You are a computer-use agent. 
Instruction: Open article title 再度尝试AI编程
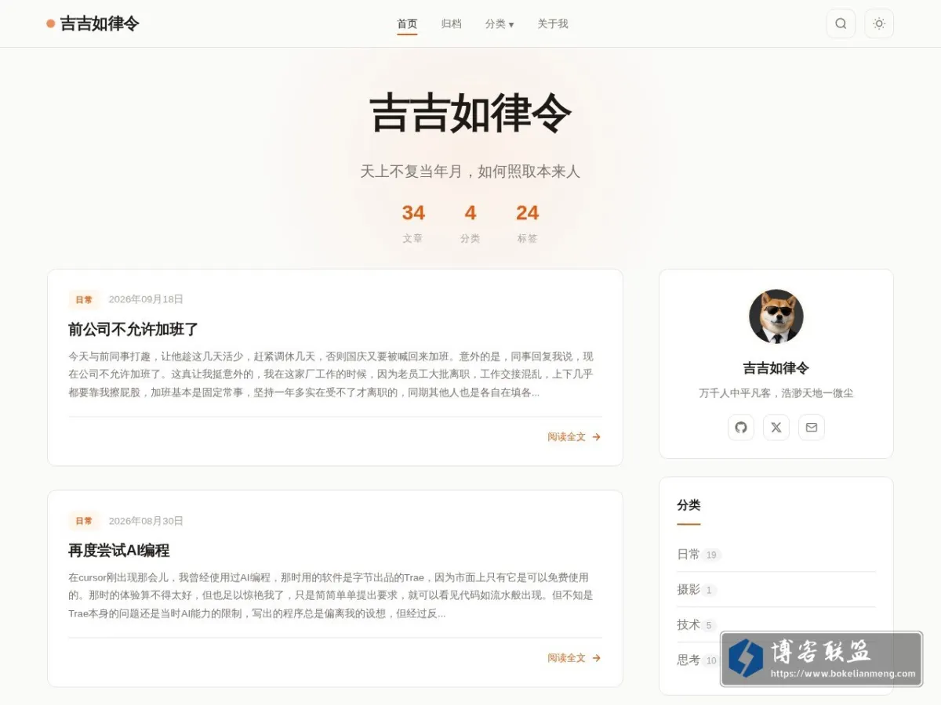tap(119, 551)
